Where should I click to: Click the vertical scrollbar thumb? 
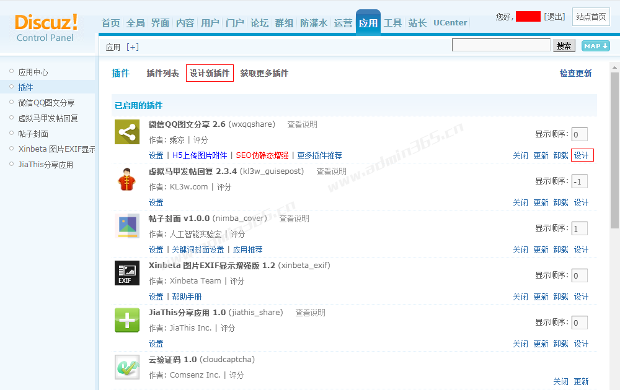pyautogui.click(x=614, y=150)
